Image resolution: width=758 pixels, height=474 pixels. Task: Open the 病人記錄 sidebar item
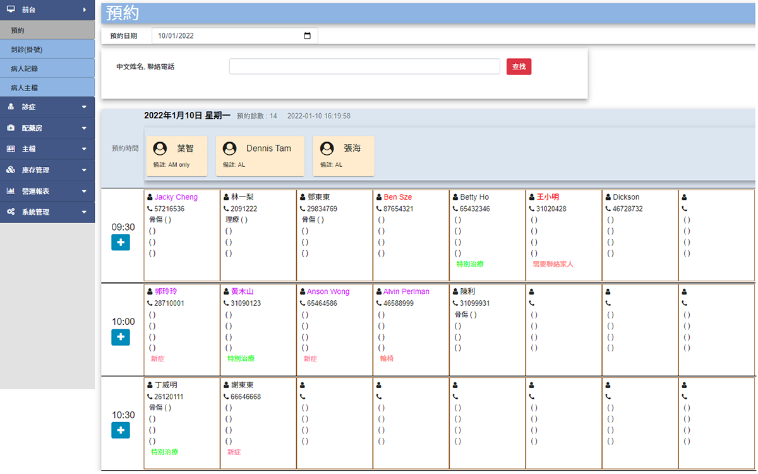(x=47, y=68)
